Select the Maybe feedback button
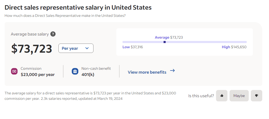Image resolution: width=269 pixels, height=119 pixels. coord(239,96)
